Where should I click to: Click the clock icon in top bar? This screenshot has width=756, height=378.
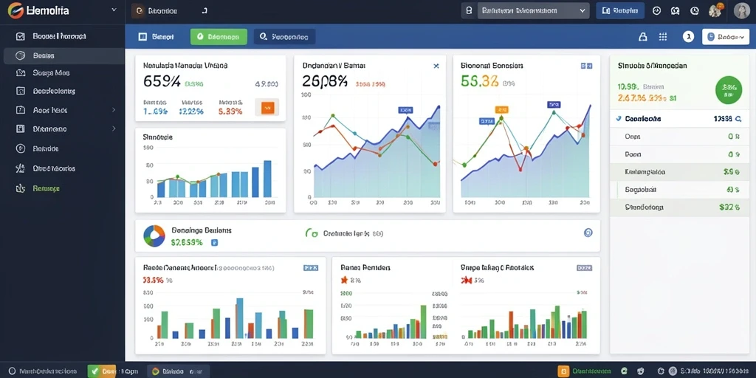[695, 10]
